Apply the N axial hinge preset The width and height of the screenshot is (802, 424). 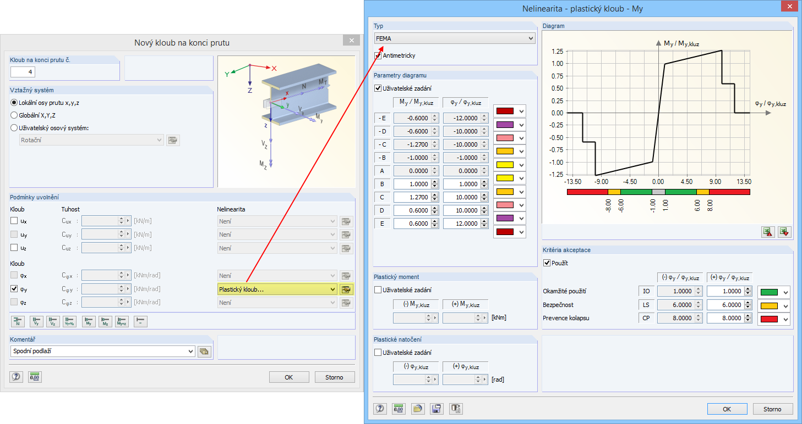pyautogui.click(x=18, y=322)
